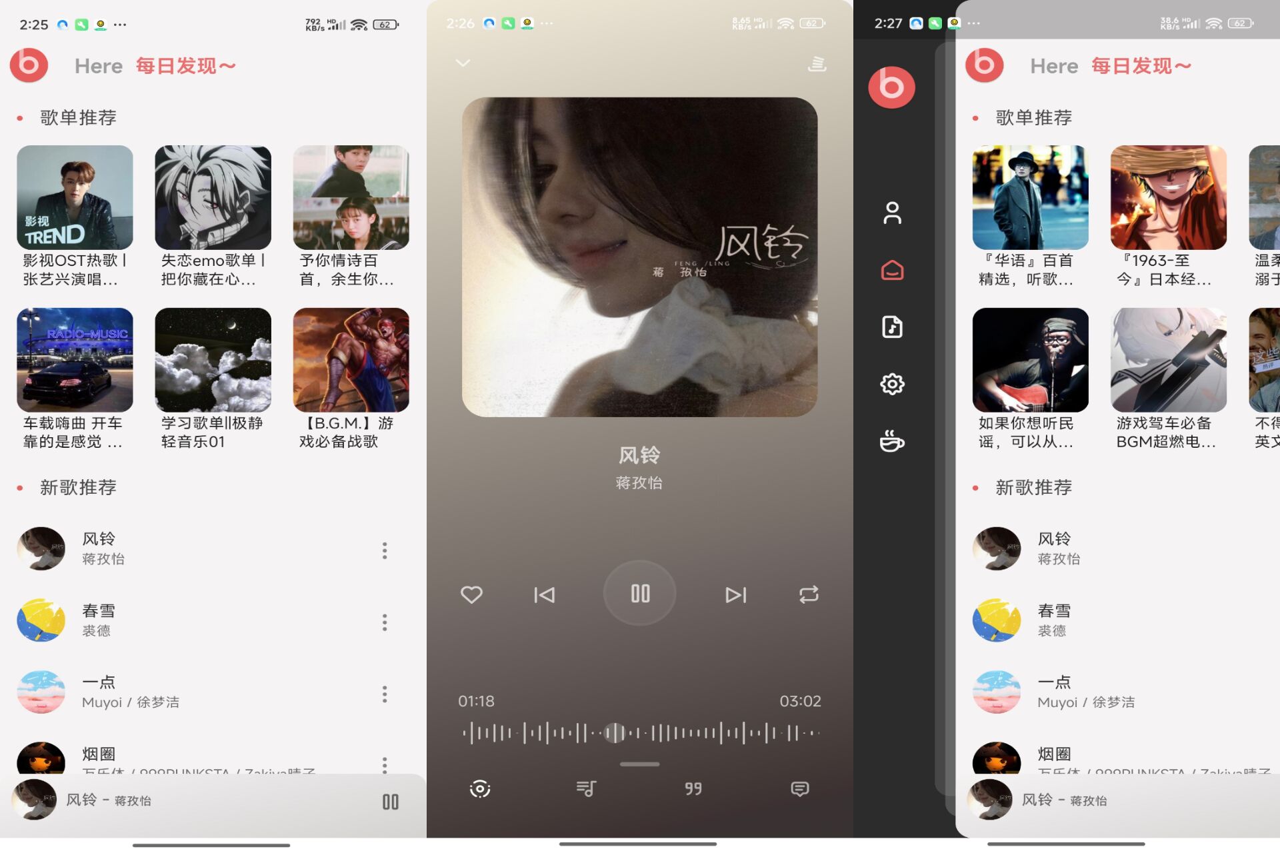This screenshot has width=1280, height=853.
Task: Tap 每日发现～ on left screen
Action: (186, 66)
